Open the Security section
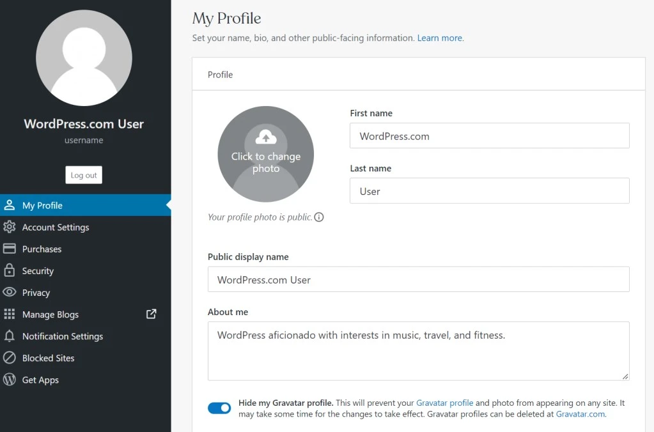The image size is (654, 432). tap(86, 270)
